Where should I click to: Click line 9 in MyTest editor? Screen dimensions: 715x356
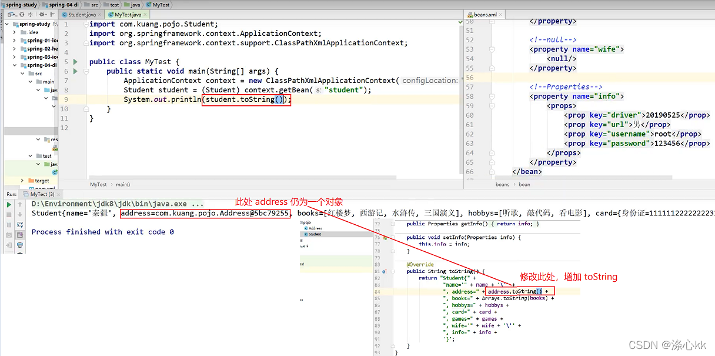(x=262, y=99)
